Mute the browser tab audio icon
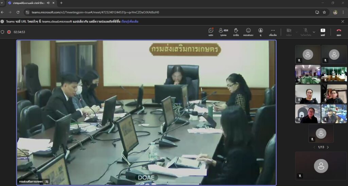The image size is (348, 186). coord(48,3)
